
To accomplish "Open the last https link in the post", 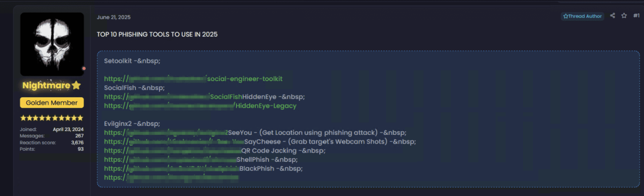I will 171,178.
